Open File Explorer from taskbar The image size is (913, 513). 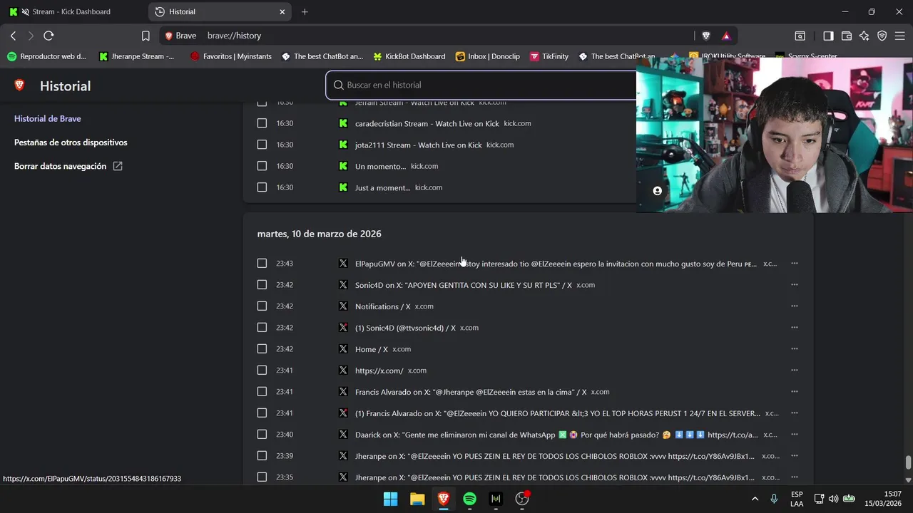coord(417,499)
